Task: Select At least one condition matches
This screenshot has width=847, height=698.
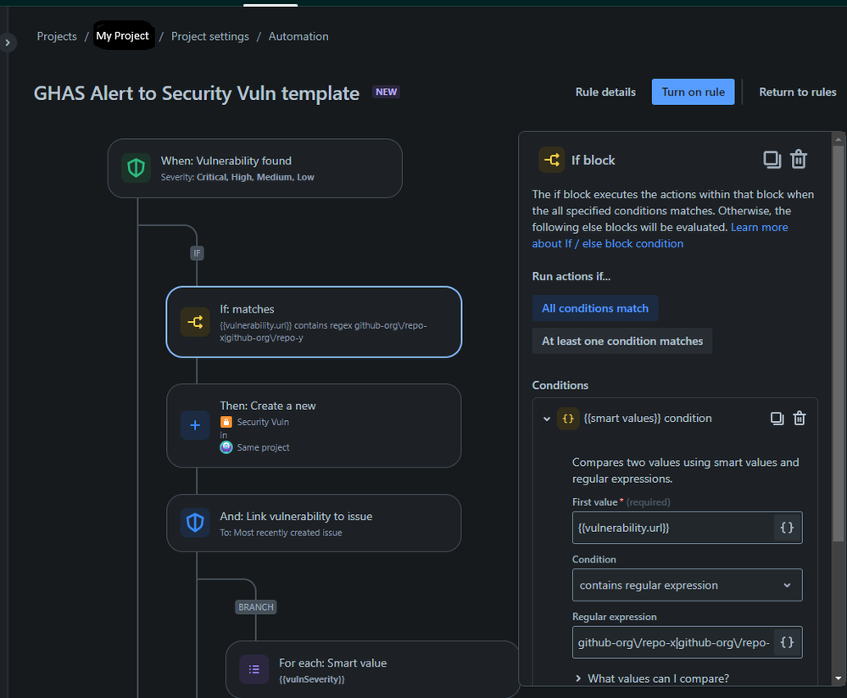Action: [x=621, y=341]
